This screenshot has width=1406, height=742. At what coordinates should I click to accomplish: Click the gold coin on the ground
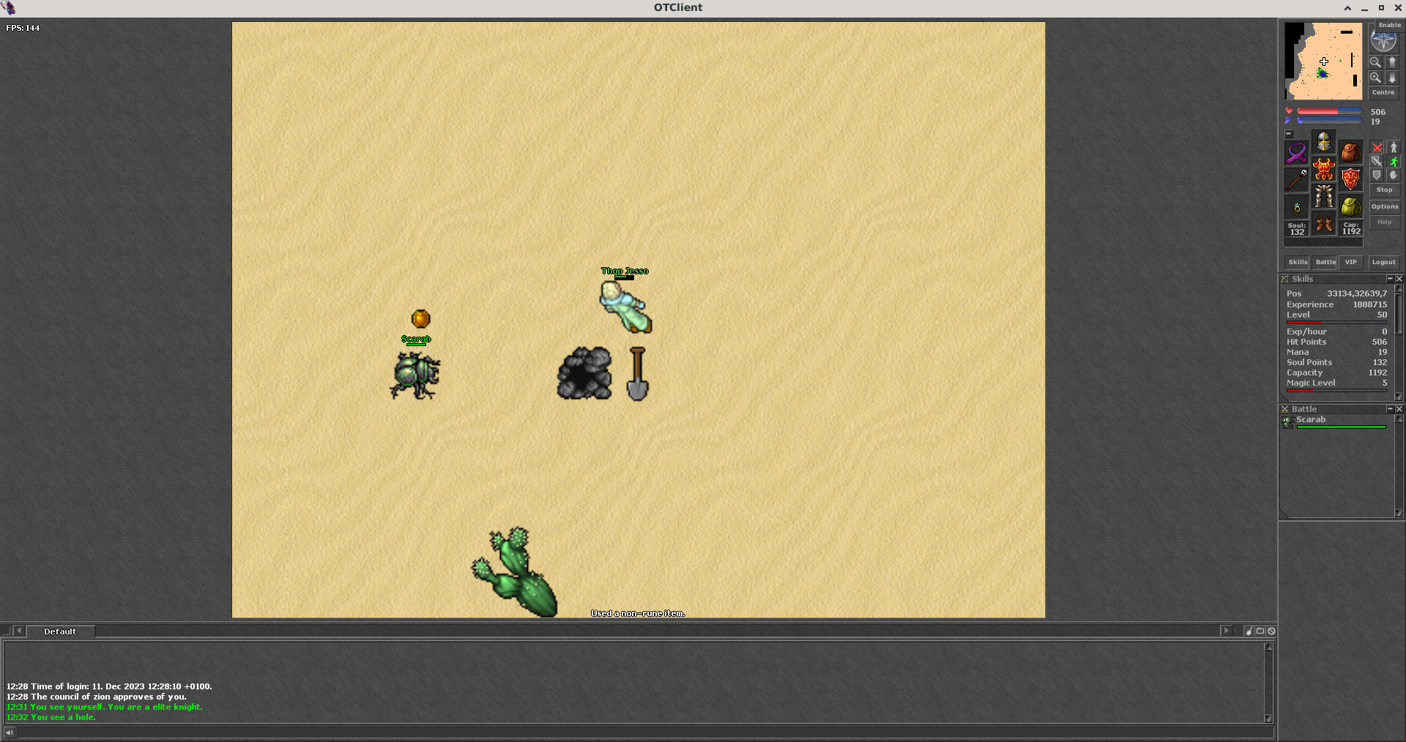[x=420, y=318]
